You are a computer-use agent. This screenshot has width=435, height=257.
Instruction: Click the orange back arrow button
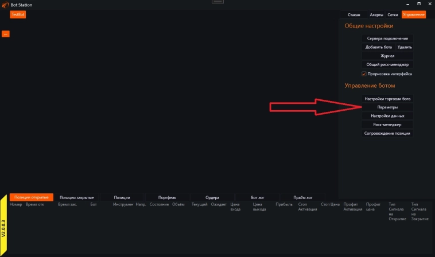(6, 34)
